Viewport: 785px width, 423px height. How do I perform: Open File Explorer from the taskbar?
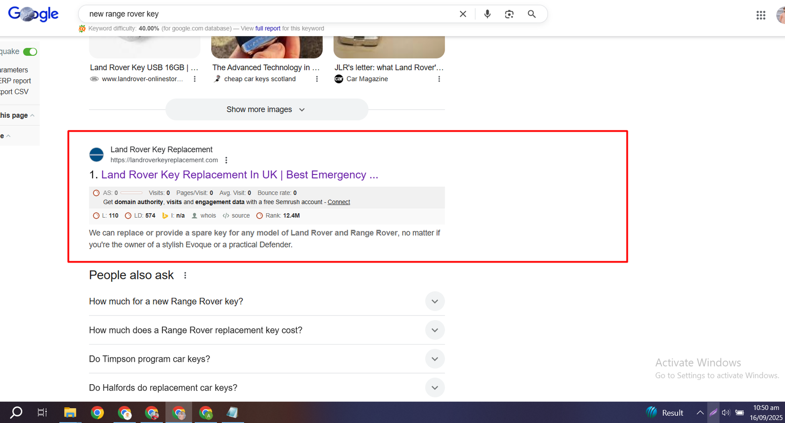[x=70, y=413]
